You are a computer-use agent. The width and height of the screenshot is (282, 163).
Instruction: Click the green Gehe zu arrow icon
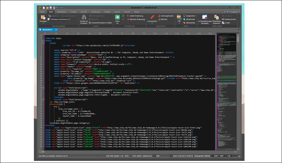[118, 17]
